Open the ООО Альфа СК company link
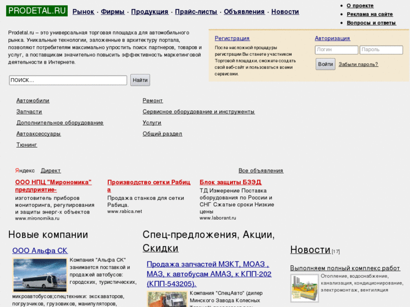This screenshot has width=410, height=307. [x=39, y=251]
